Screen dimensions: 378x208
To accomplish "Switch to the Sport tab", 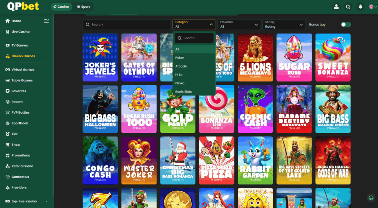I will [83, 7].
